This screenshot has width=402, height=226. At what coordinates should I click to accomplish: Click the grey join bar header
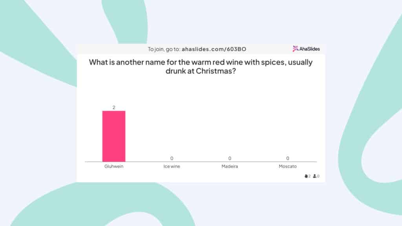(201, 49)
